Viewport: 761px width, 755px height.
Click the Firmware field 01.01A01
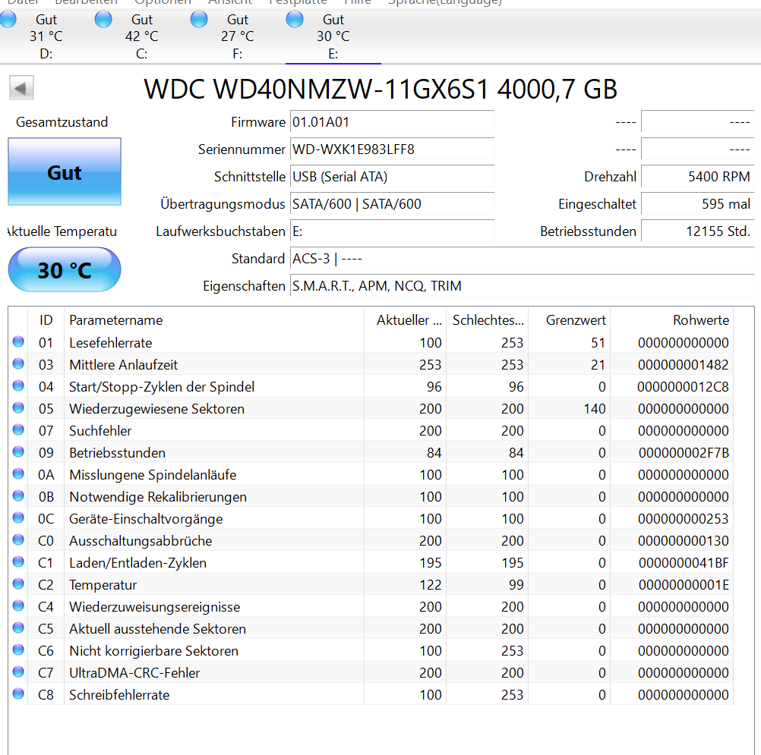pyautogui.click(x=392, y=121)
